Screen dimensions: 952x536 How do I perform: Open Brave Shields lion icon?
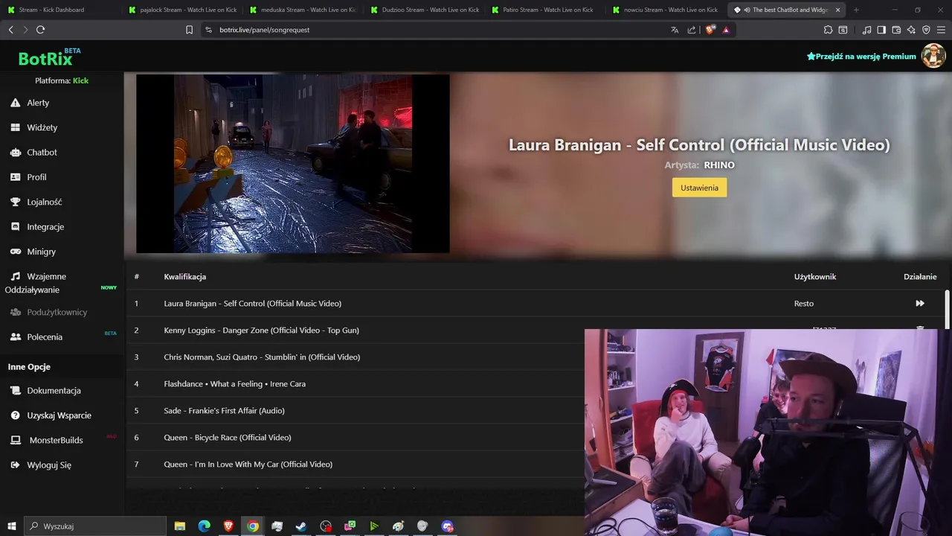pyautogui.click(x=710, y=30)
